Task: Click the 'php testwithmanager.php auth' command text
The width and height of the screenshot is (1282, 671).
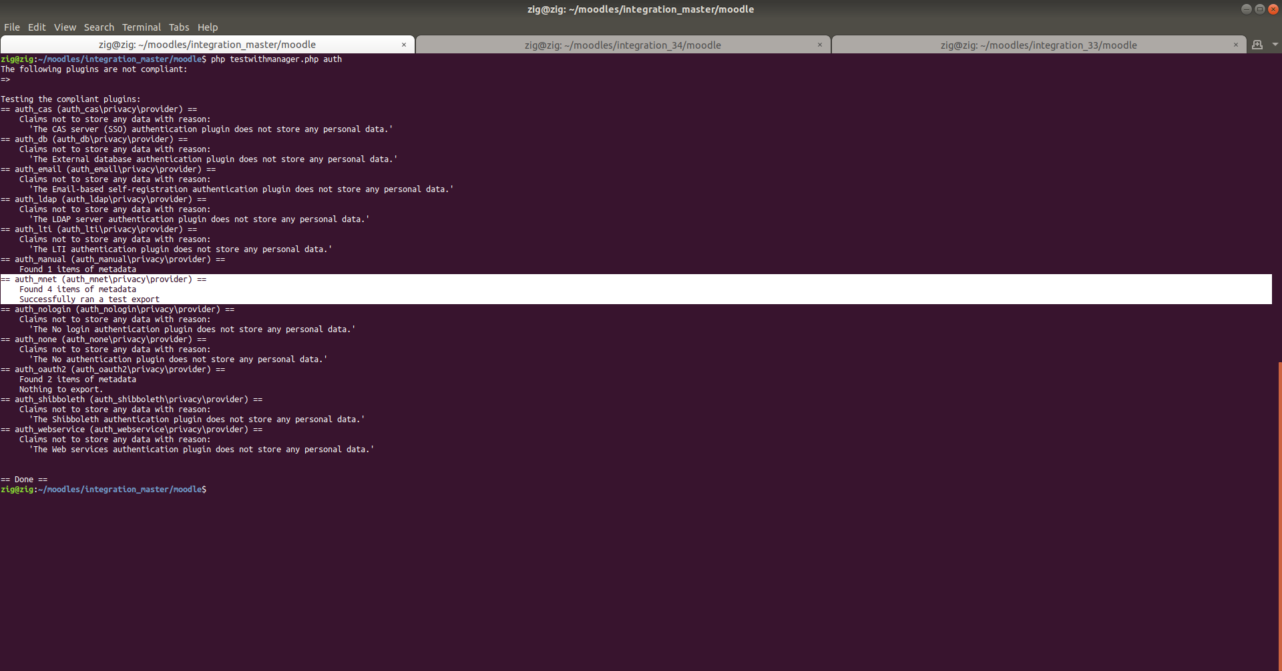Action: tap(276, 59)
